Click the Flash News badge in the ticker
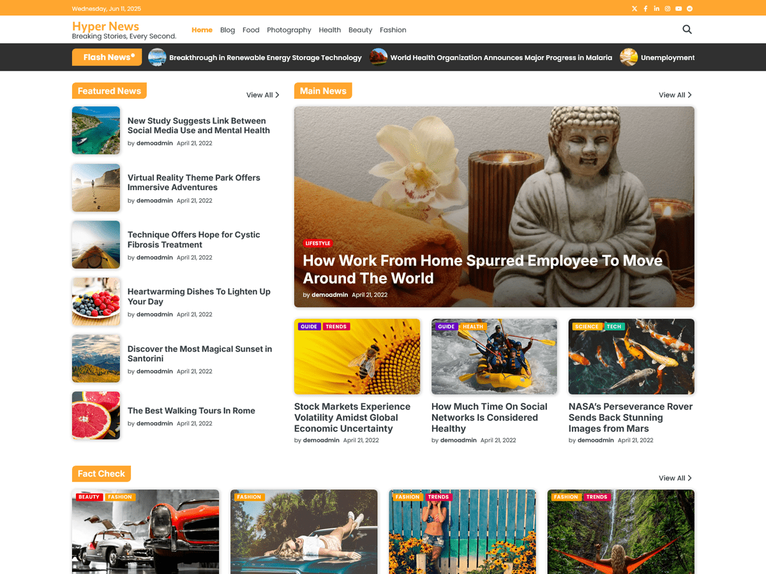 [107, 57]
